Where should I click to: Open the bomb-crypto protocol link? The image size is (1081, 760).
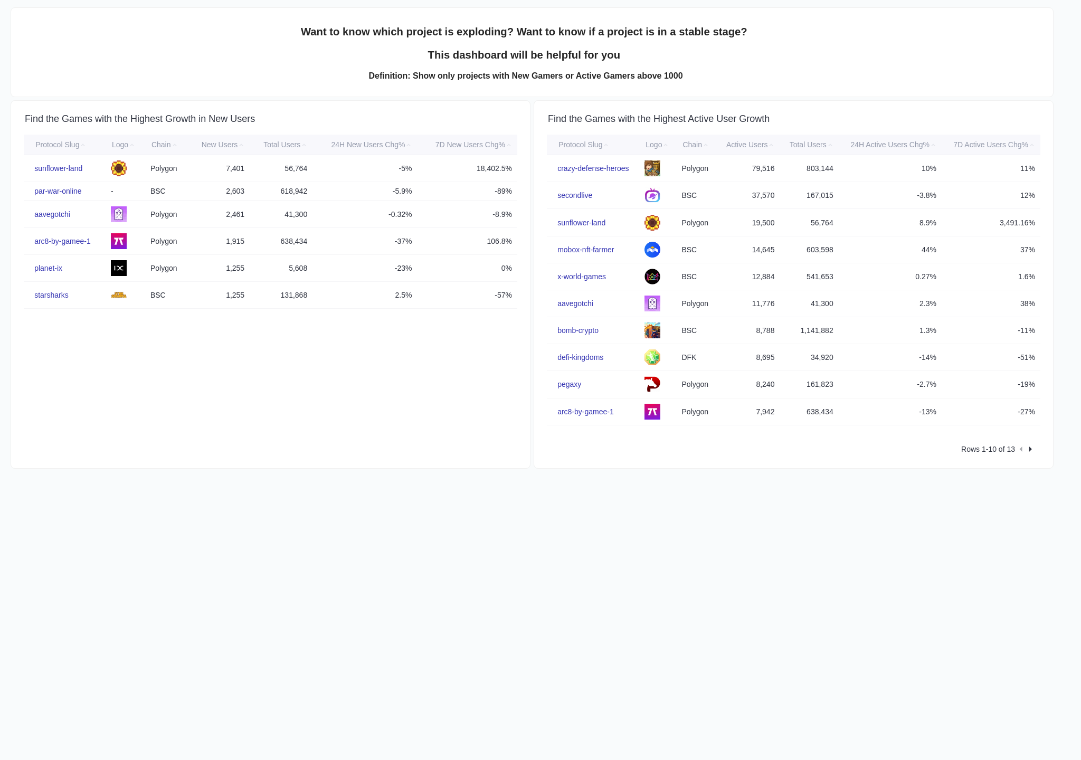click(x=577, y=330)
